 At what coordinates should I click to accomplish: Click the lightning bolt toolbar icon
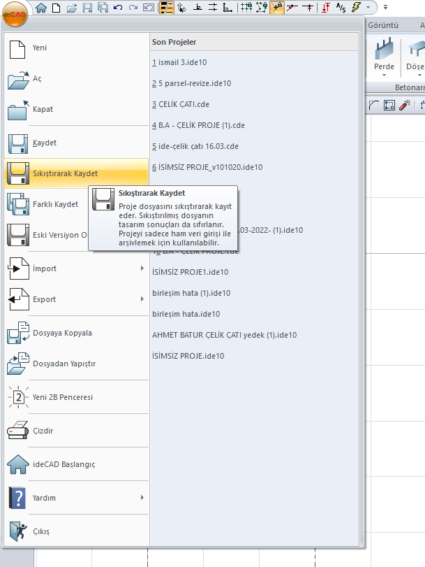click(x=357, y=7)
